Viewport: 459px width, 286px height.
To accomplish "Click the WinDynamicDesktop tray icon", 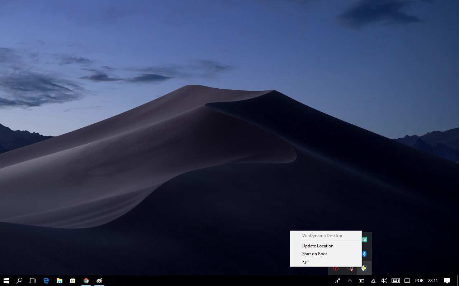I will tap(364, 268).
